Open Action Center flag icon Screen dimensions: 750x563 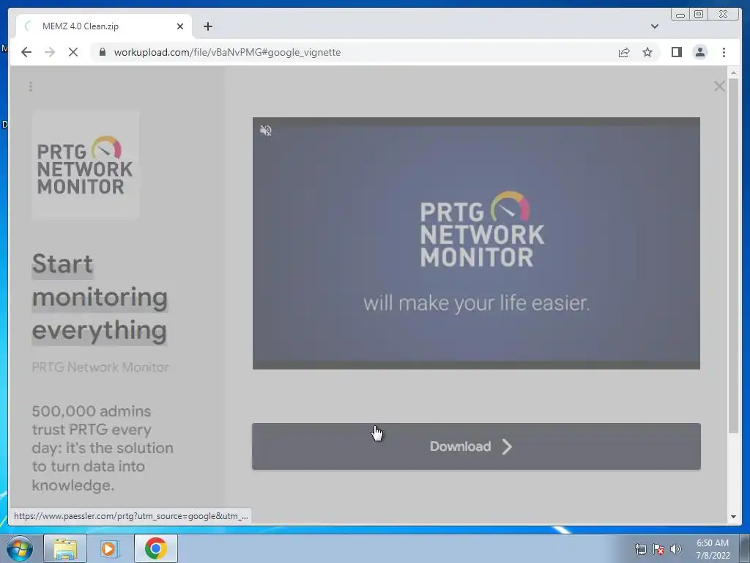(x=658, y=549)
